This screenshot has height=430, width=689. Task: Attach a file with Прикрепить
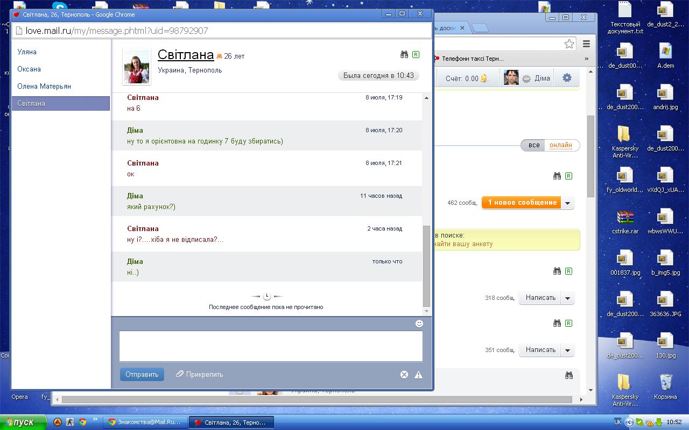[x=199, y=374]
